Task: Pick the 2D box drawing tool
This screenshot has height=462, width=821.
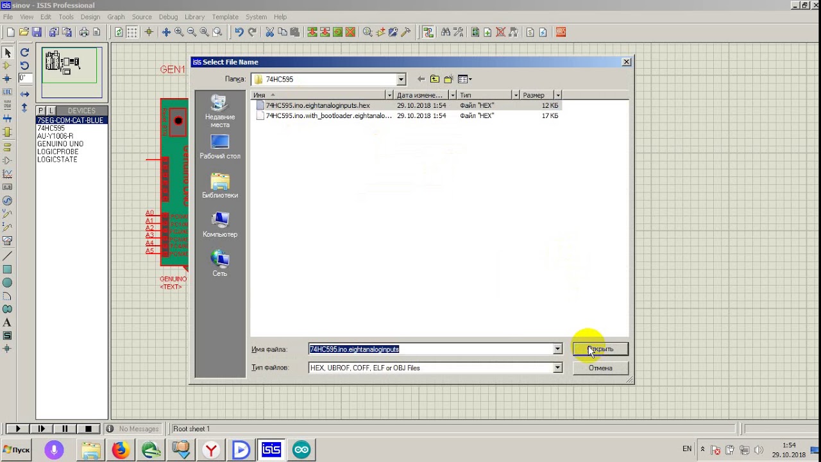Action: coord(8,269)
